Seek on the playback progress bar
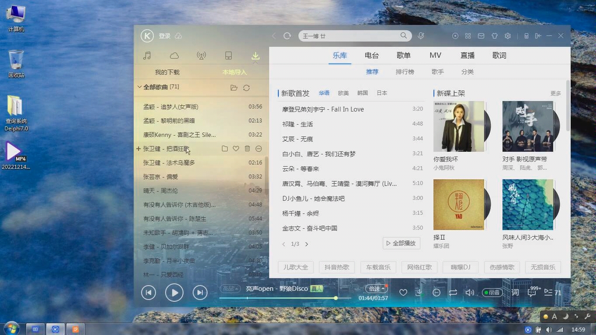Viewport: 596px width, 335px height. tap(285, 298)
